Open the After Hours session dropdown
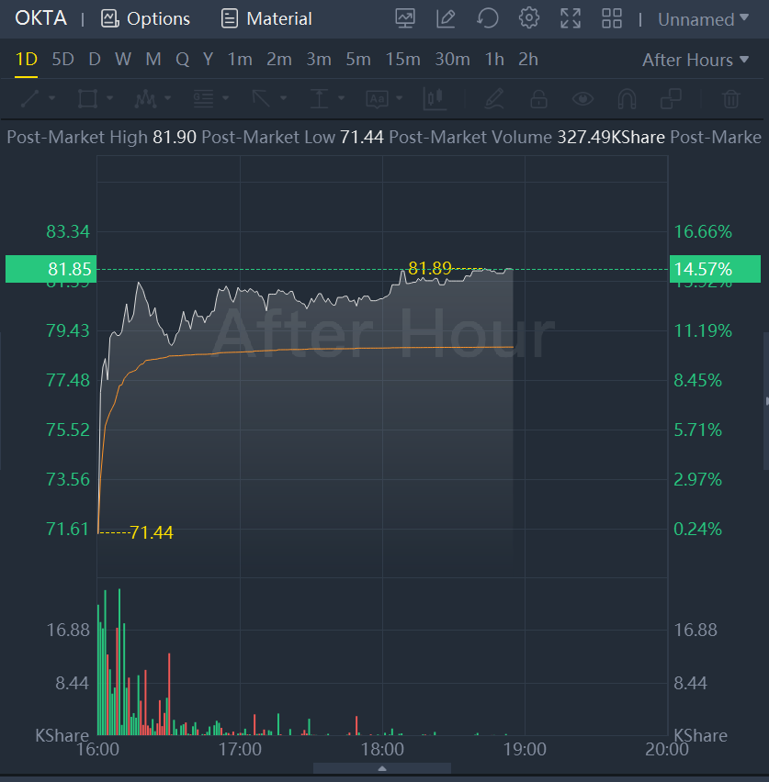Viewport: 769px width, 782px height. point(695,60)
